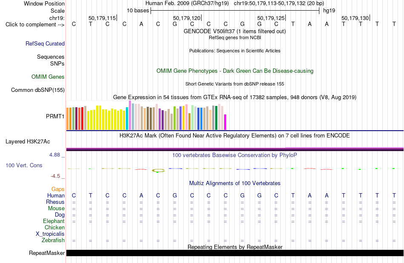Viewport: 404px width, 263px height.
Task: Select the RefSeq Curated track label
Action: point(45,43)
